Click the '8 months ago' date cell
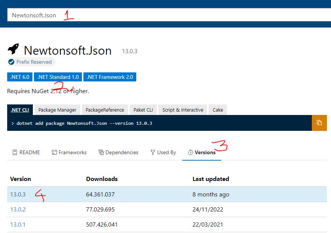331x233 pixels. pyautogui.click(x=211, y=195)
